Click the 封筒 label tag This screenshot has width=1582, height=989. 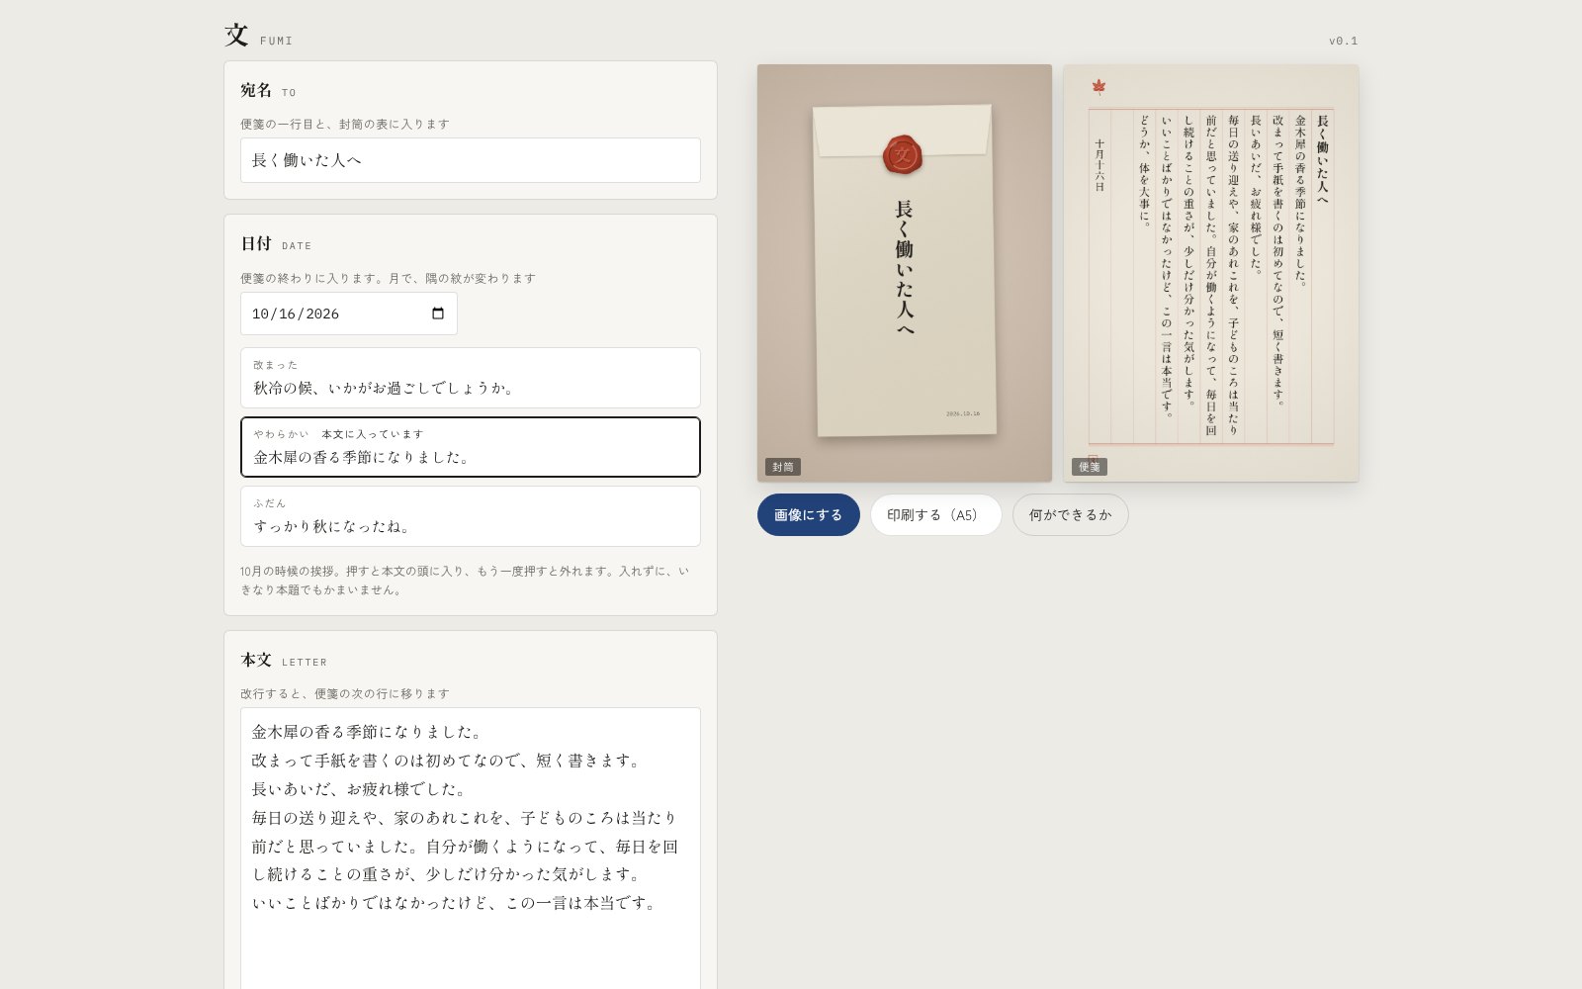(783, 467)
